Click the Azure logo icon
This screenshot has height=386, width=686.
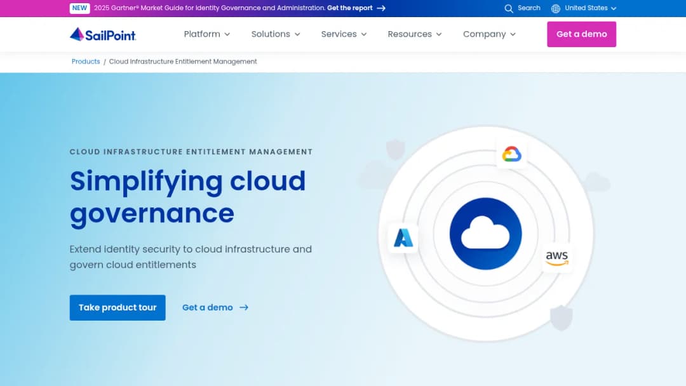[x=403, y=238]
